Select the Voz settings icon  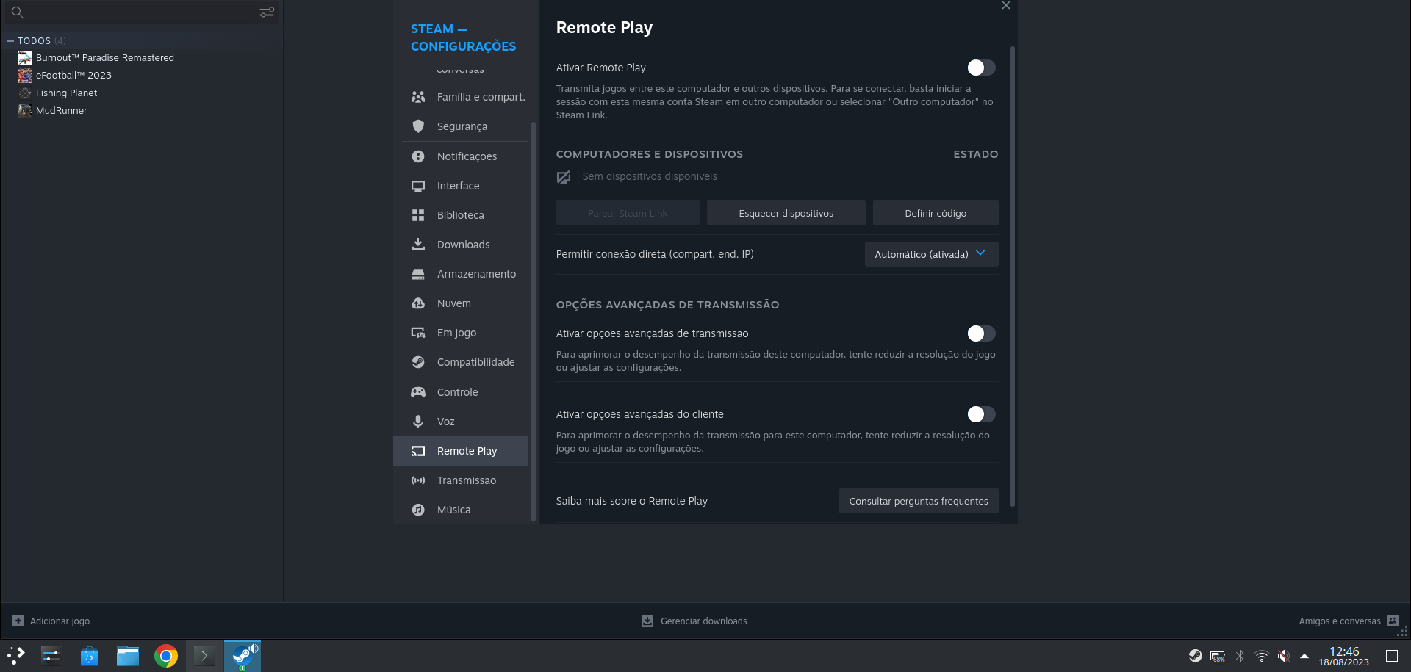[x=418, y=422]
